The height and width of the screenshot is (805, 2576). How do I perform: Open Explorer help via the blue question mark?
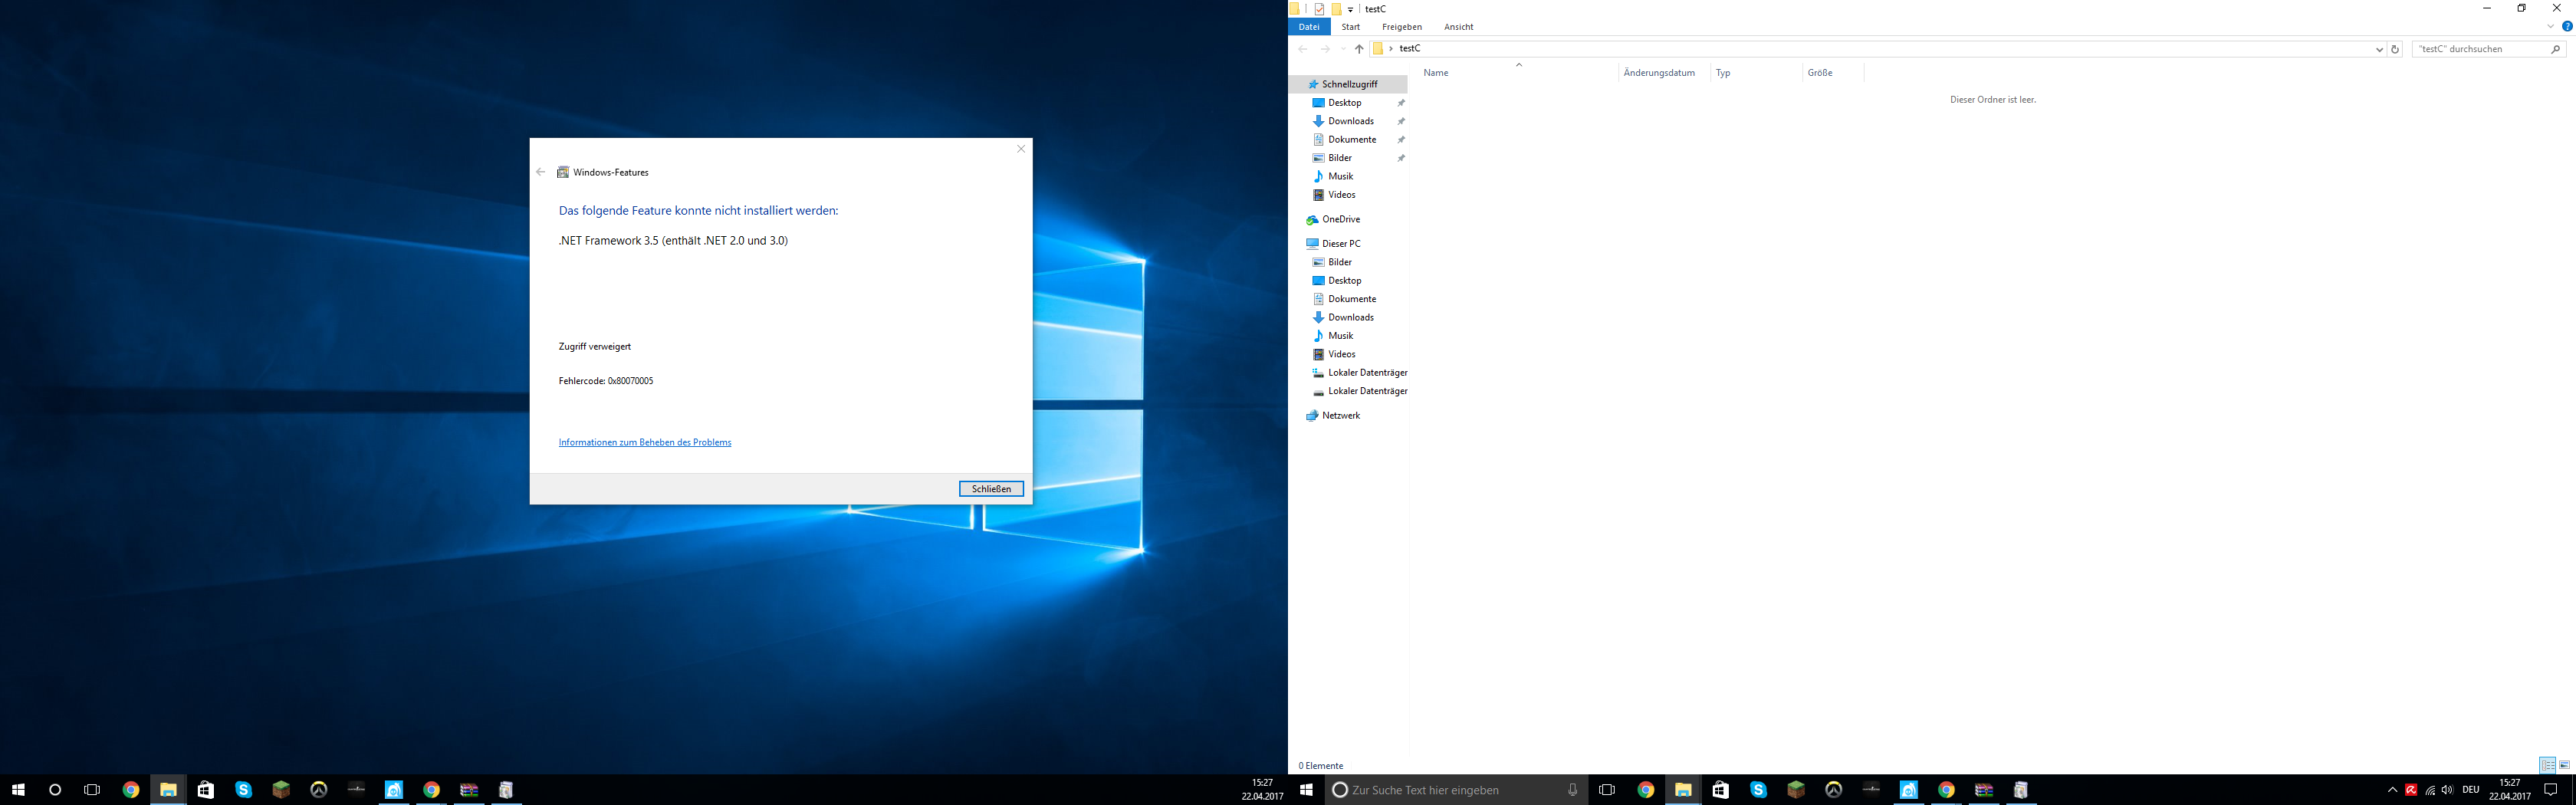2567,27
